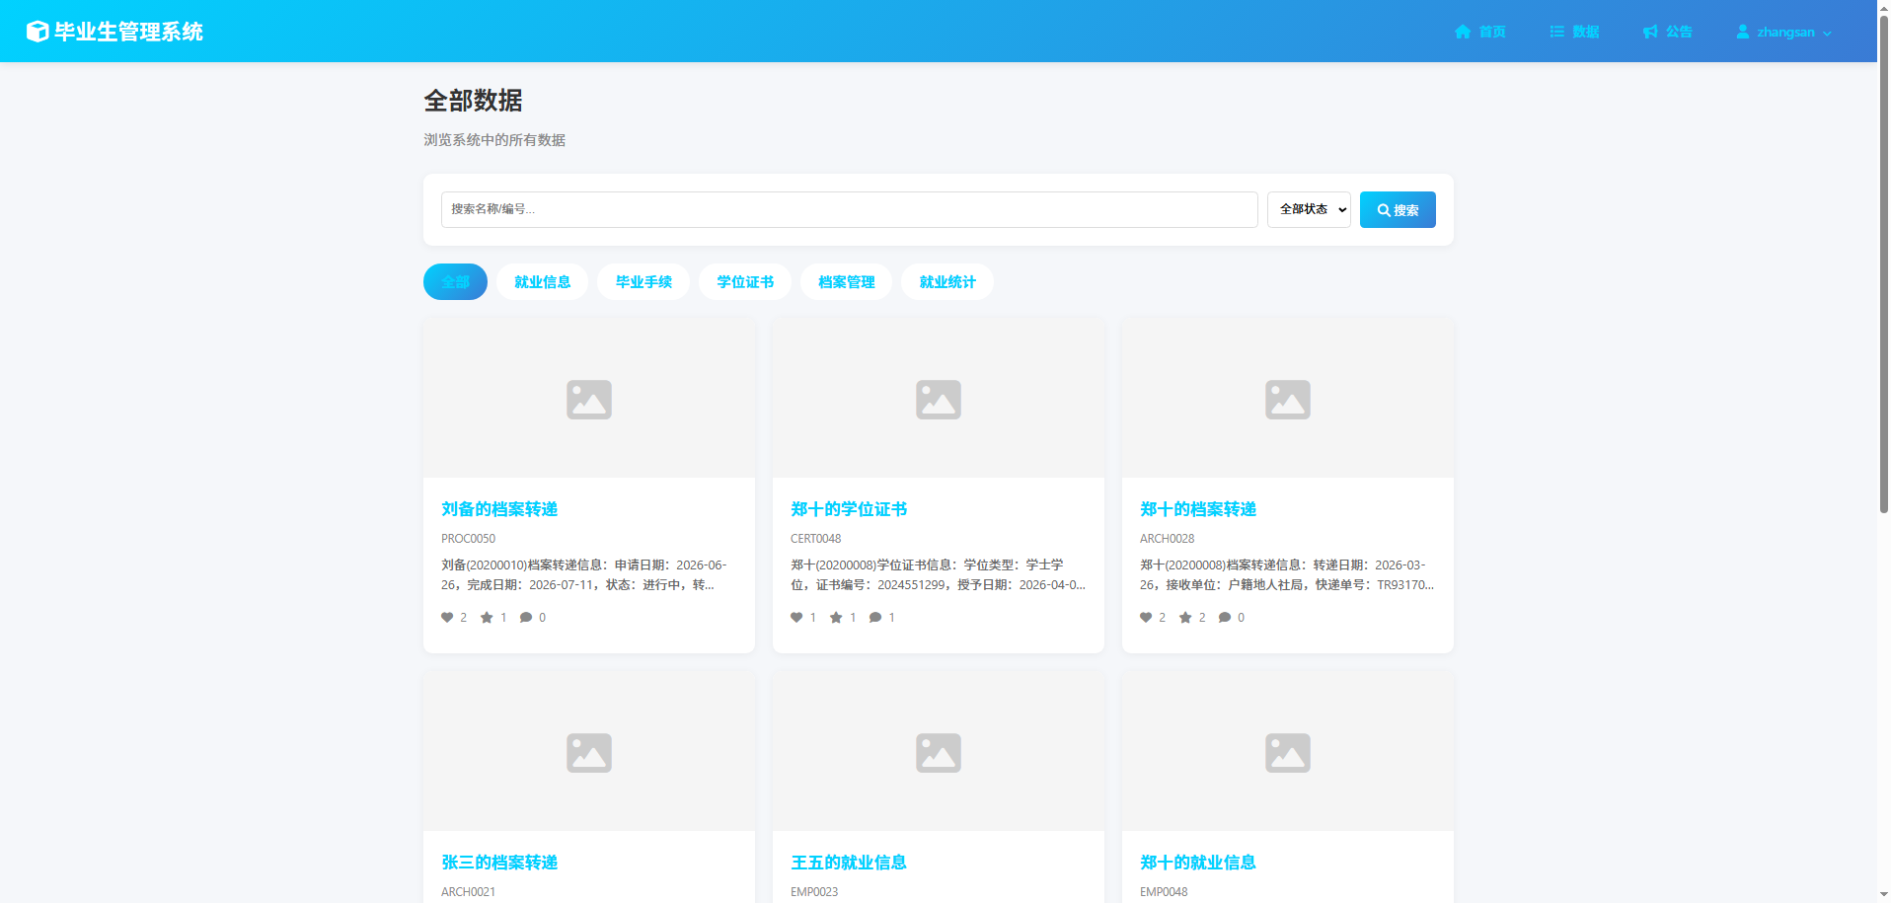Click the home icon beside 首页

[1463, 32]
